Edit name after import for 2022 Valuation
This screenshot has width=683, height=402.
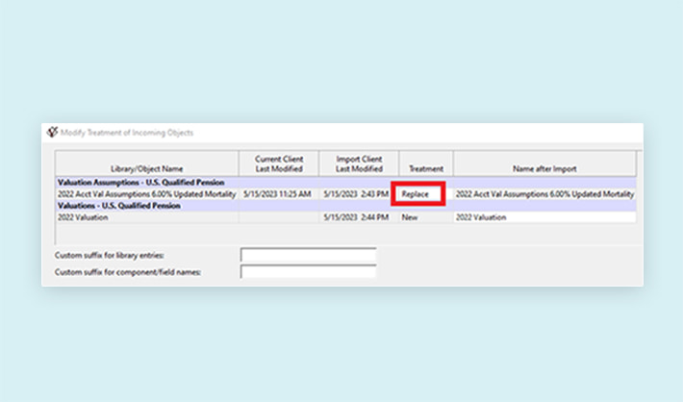click(544, 217)
